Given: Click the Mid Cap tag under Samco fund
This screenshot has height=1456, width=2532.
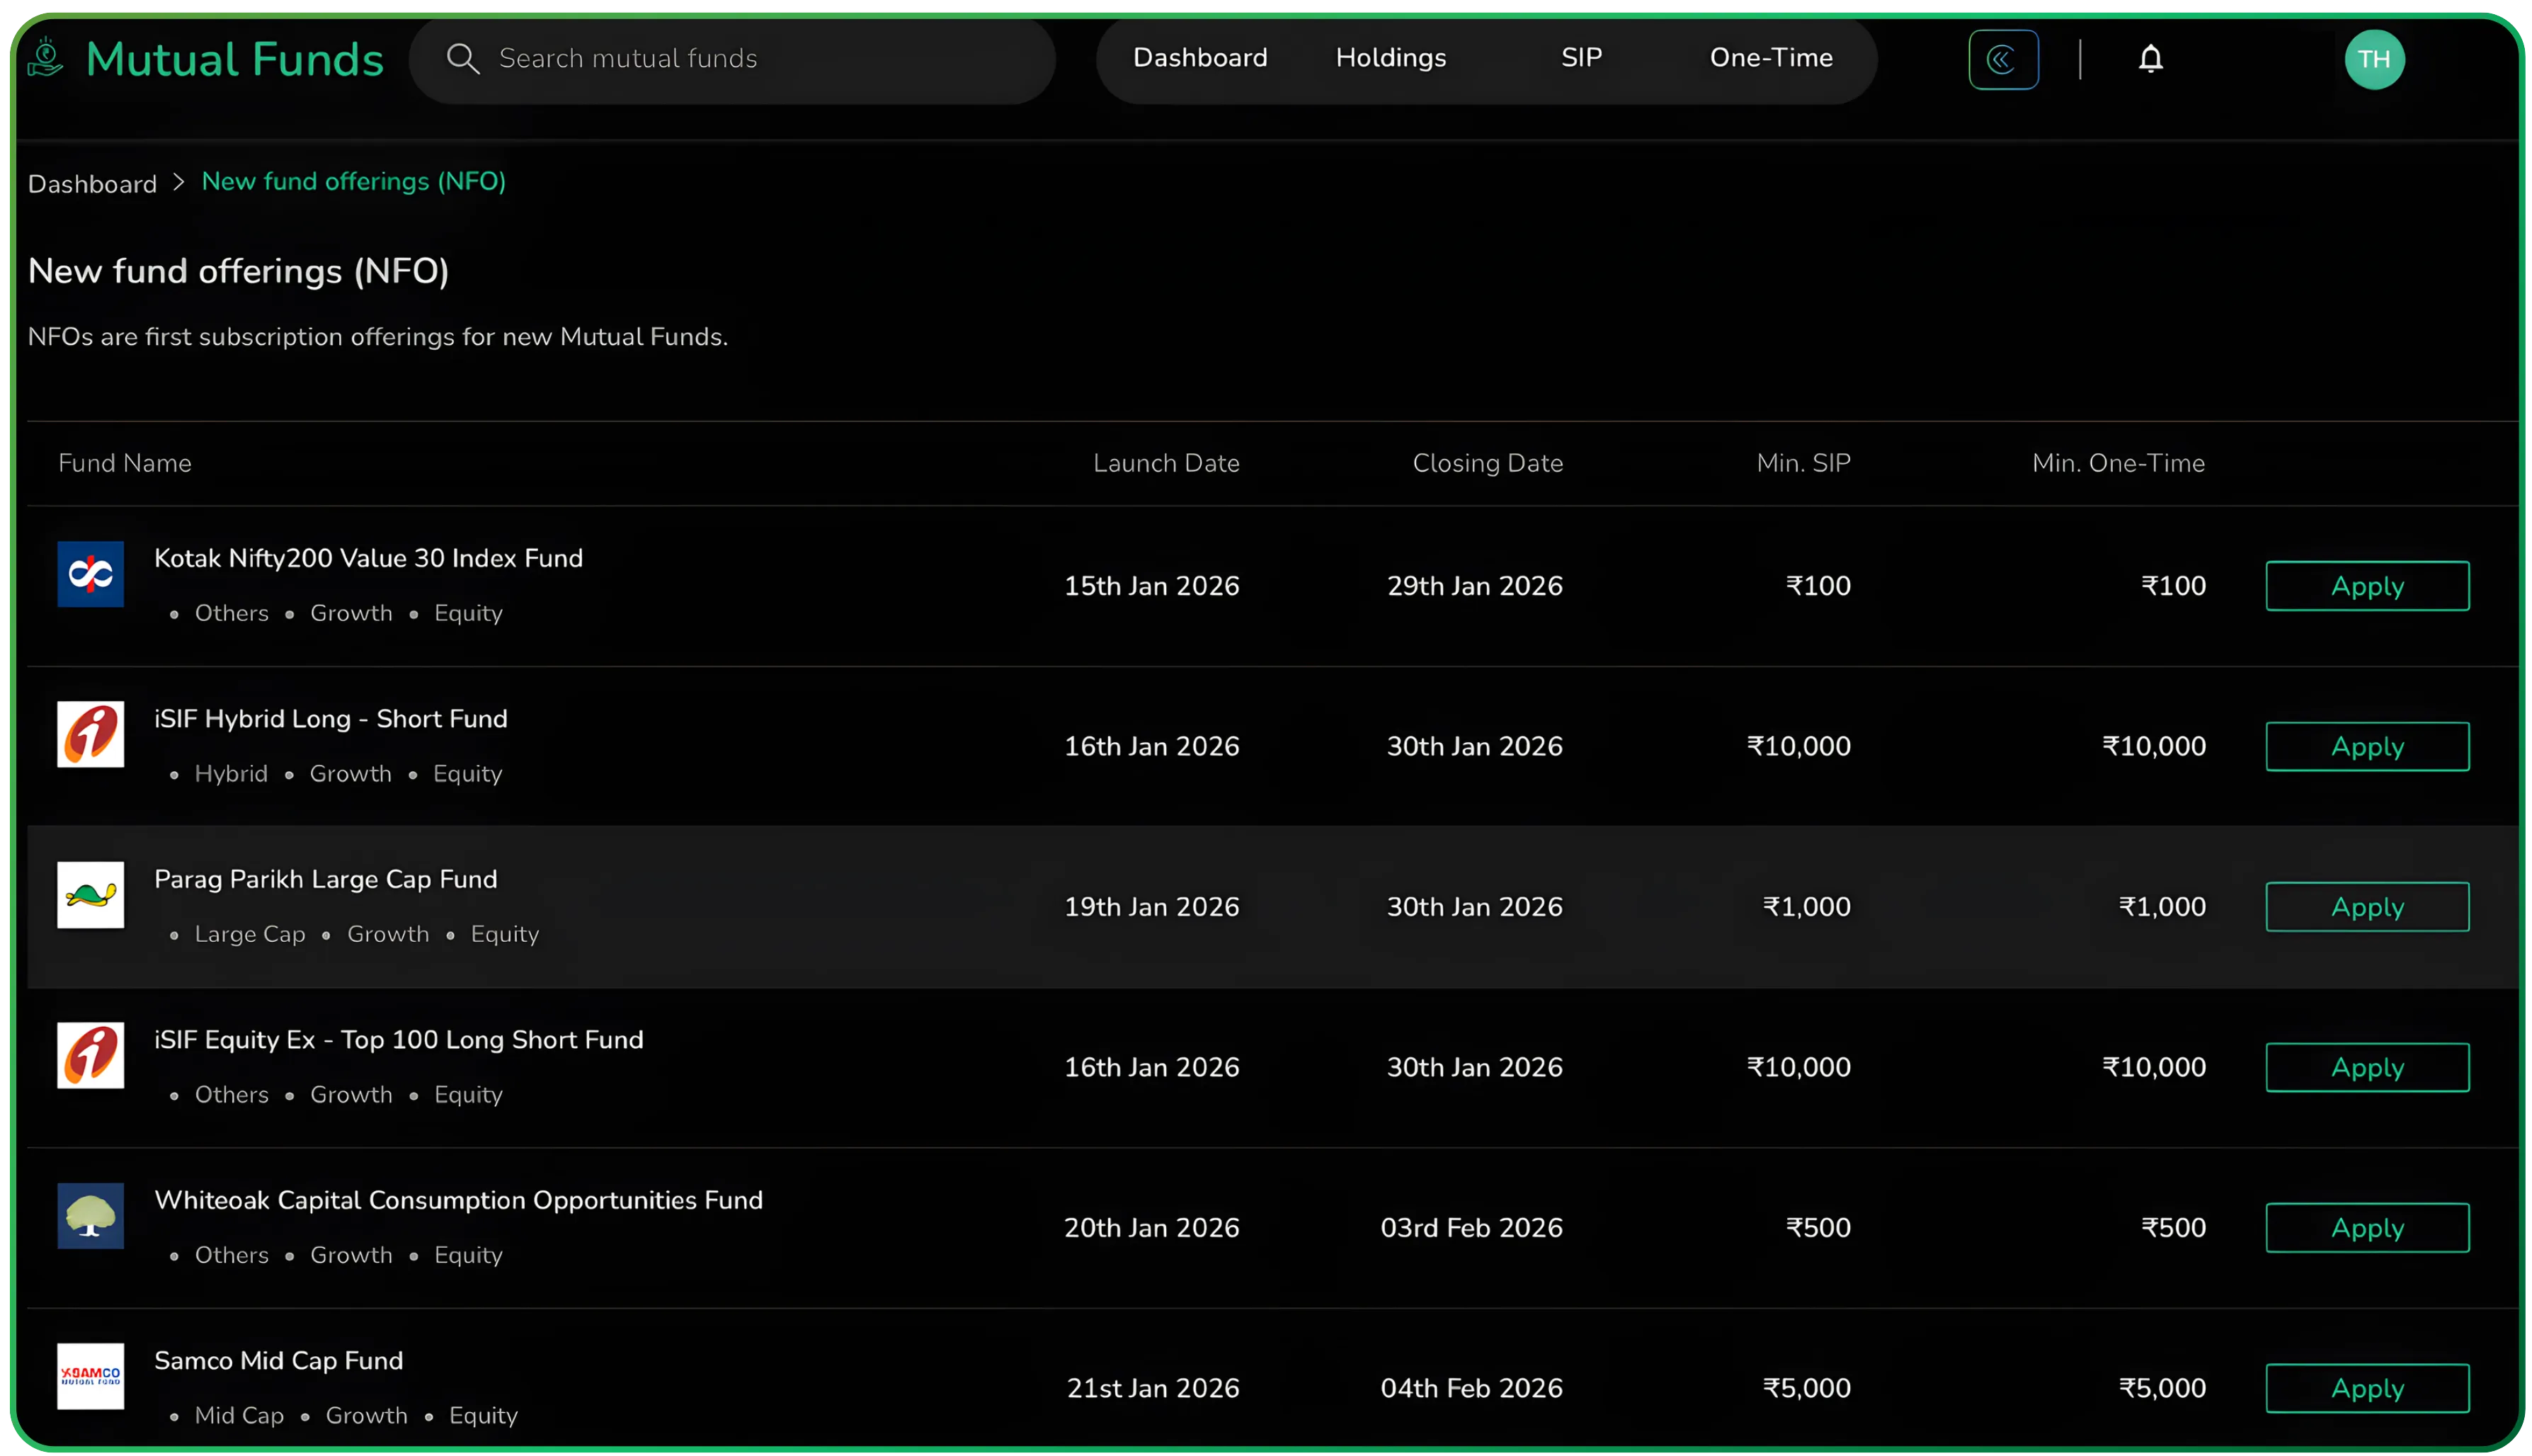Looking at the screenshot, I should 239,1416.
